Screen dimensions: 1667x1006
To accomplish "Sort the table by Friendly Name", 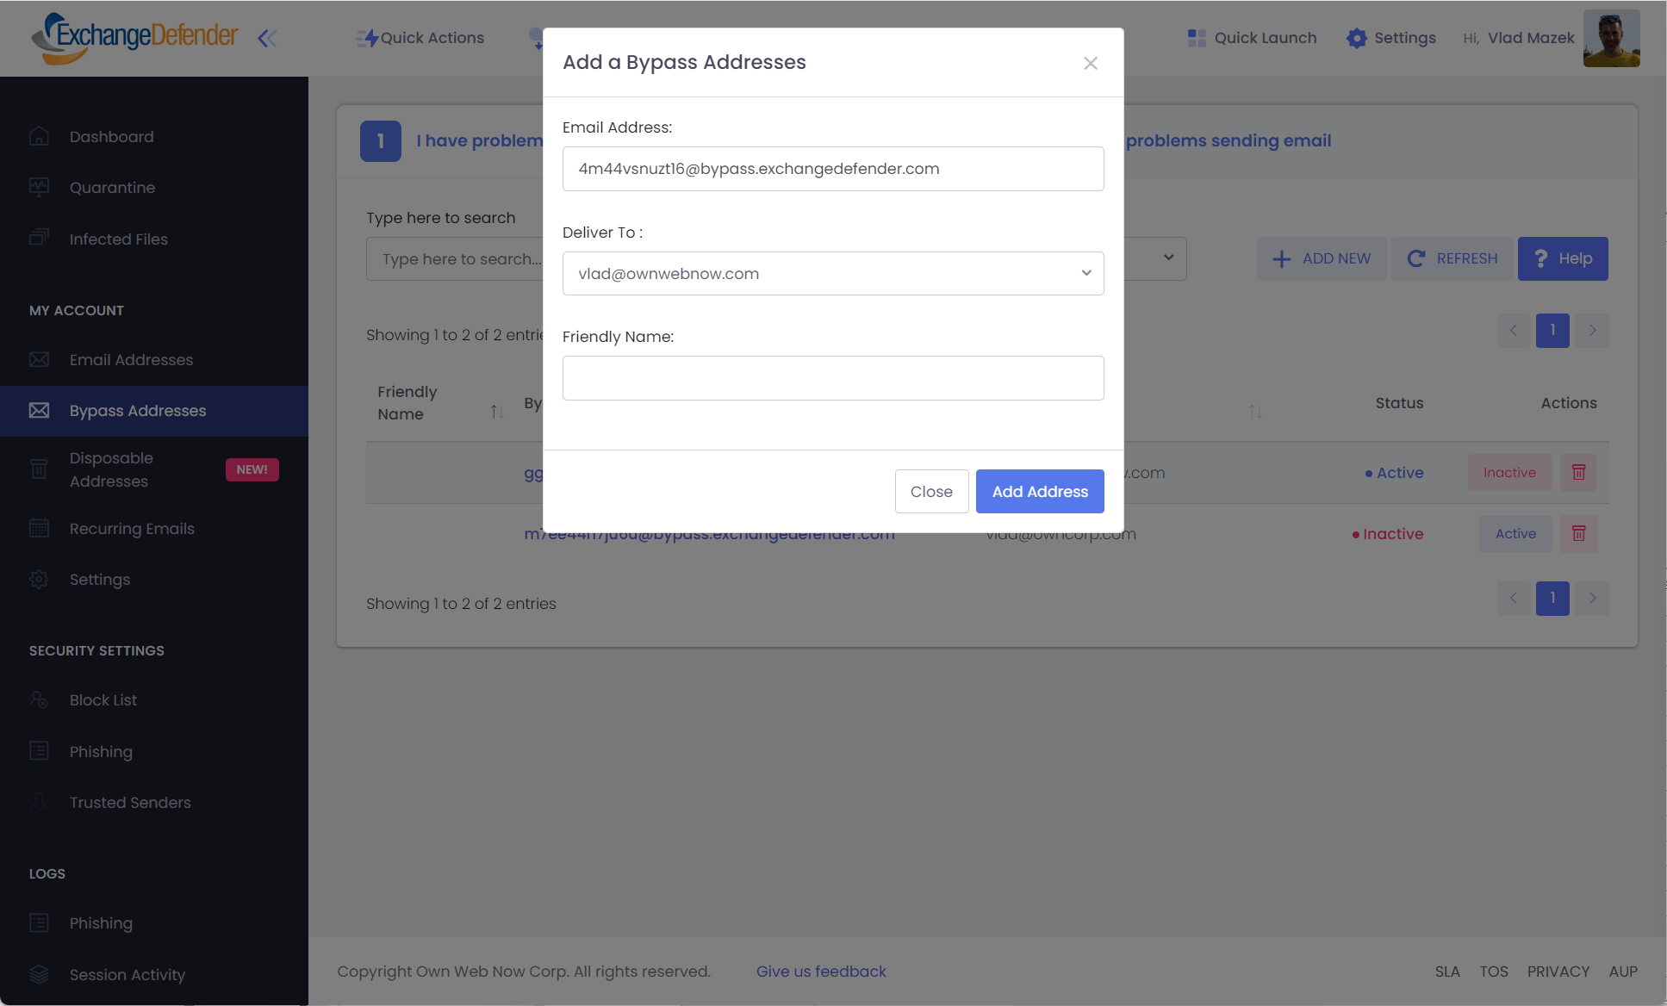I will click(497, 411).
